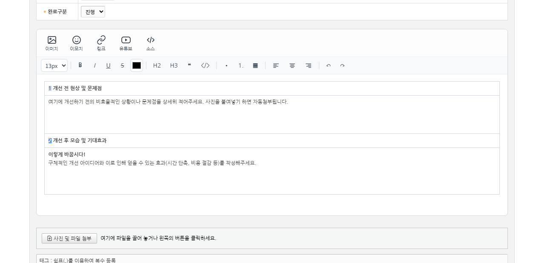The width and height of the screenshot is (533, 263).
Task: Toggle bold formatting
Action: [80, 65]
